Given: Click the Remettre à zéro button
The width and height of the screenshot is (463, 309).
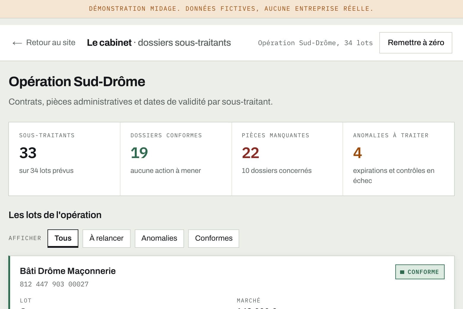Looking at the screenshot, I should [x=416, y=43].
